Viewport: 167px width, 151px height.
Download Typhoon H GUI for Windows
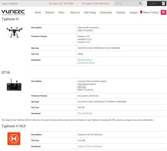coord(90,146)
